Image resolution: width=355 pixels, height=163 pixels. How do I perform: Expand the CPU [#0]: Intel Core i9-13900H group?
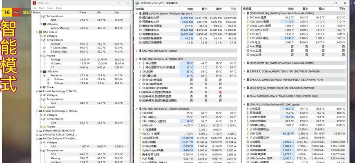137,51
